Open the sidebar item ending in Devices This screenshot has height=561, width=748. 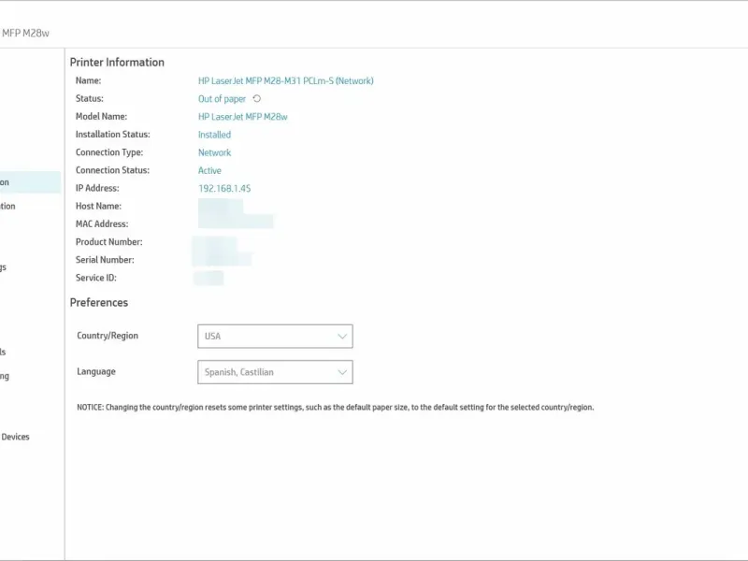click(x=15, y=437)
